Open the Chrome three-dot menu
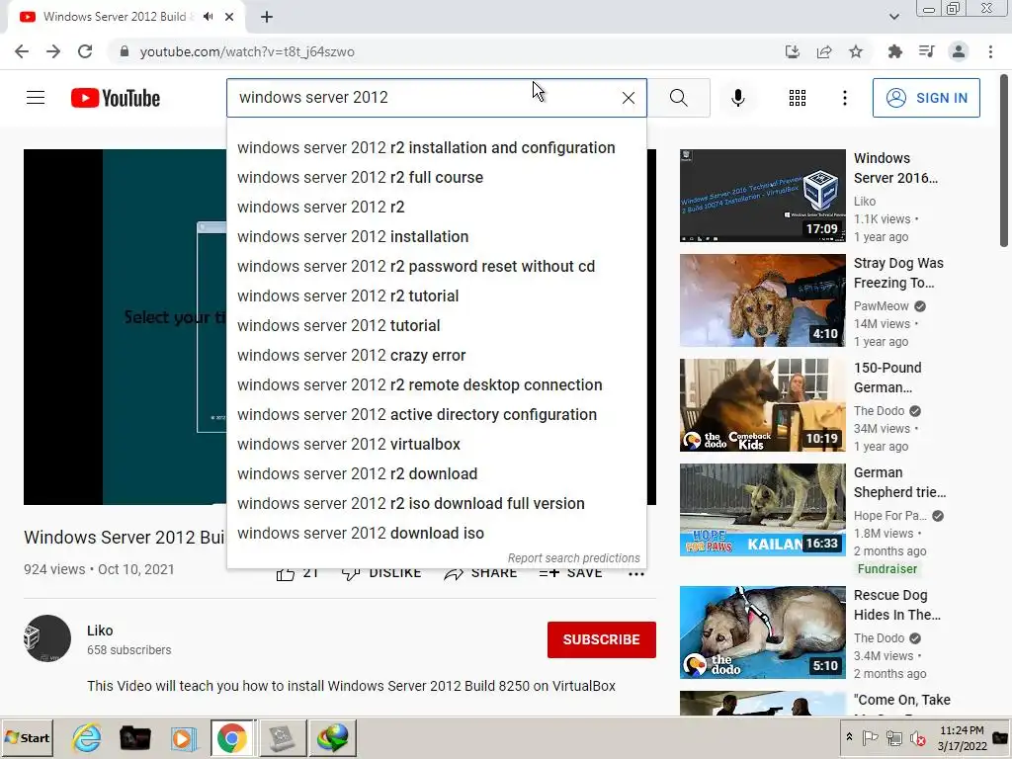 (990, 51)
